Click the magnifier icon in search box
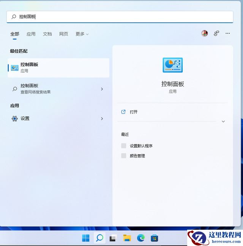 (x=14, y=17)
